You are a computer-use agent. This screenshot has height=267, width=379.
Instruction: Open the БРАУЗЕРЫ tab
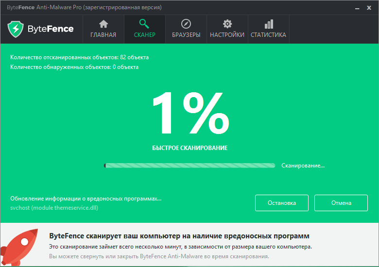point(186,29)
